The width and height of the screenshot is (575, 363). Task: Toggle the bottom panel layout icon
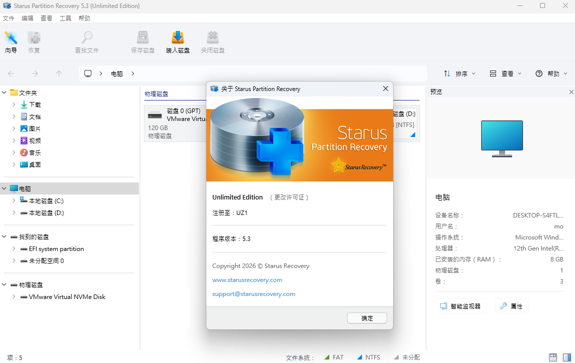pos(553,357)
